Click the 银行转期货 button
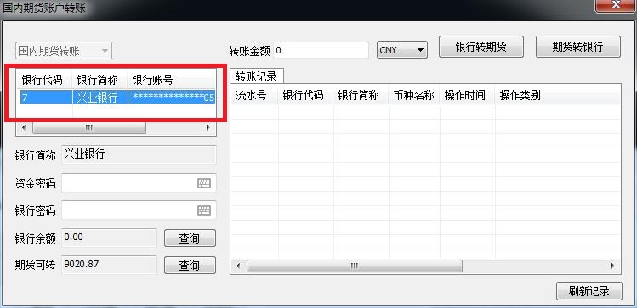The height and width of the screenshot is (308, 637). click(481, 47)
